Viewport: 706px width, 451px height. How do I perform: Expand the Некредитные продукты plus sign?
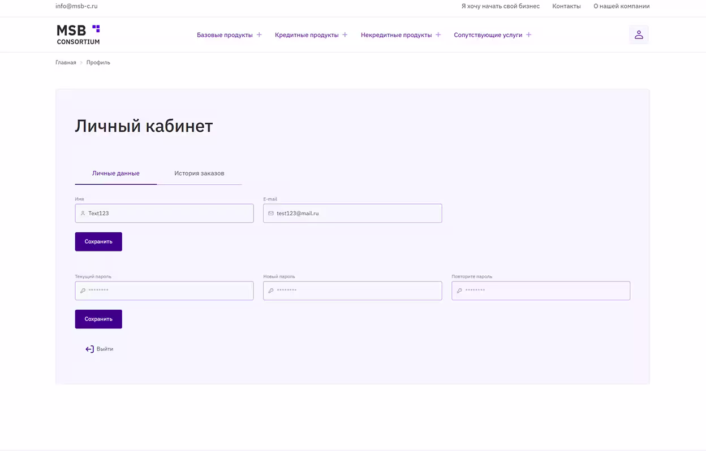tap(438, 35)
